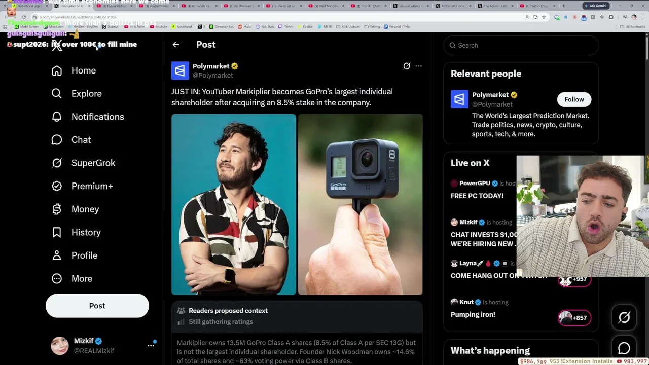Click the Premium+ verified badge icon
Screen dimensions: 649x365
(57, 186)
